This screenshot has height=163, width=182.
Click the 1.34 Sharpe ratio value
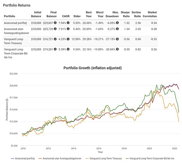127,29
